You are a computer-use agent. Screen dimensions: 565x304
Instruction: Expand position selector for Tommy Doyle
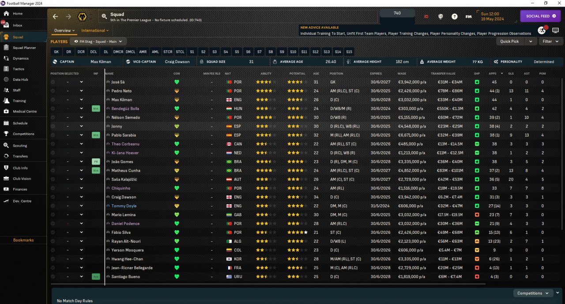[81, 206]
